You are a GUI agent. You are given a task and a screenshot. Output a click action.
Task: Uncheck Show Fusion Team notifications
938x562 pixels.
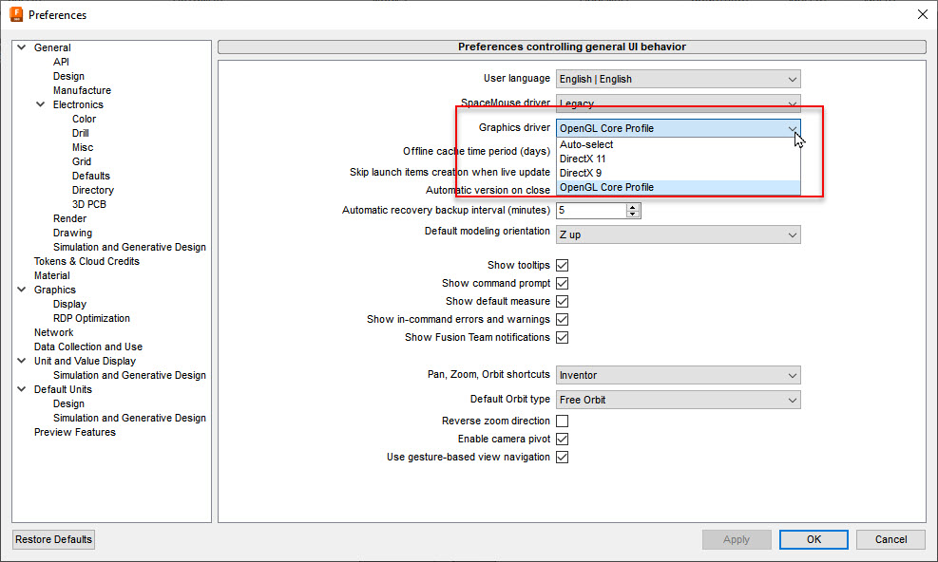pos(563,337)
